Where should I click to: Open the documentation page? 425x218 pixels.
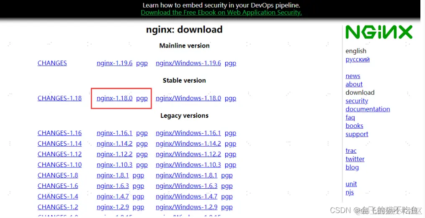[368, 109]
